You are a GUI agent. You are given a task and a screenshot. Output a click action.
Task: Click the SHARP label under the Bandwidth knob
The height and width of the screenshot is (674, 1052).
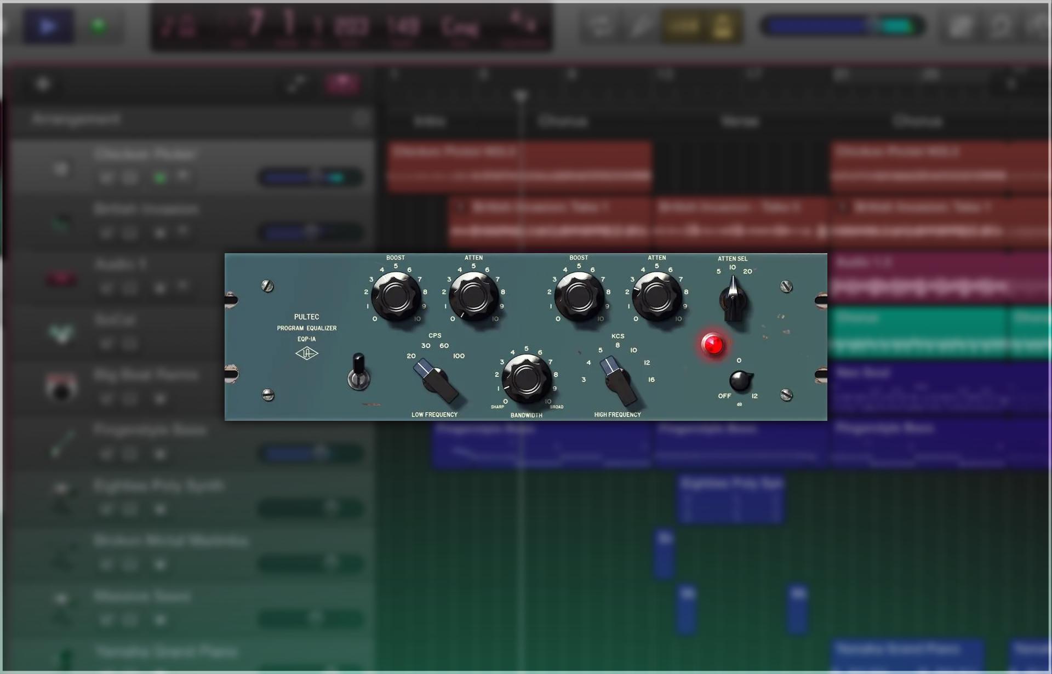497,407
